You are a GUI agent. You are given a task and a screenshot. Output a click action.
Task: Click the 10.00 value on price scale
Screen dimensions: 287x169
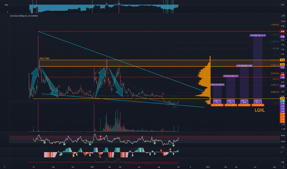tap(283, 22)
